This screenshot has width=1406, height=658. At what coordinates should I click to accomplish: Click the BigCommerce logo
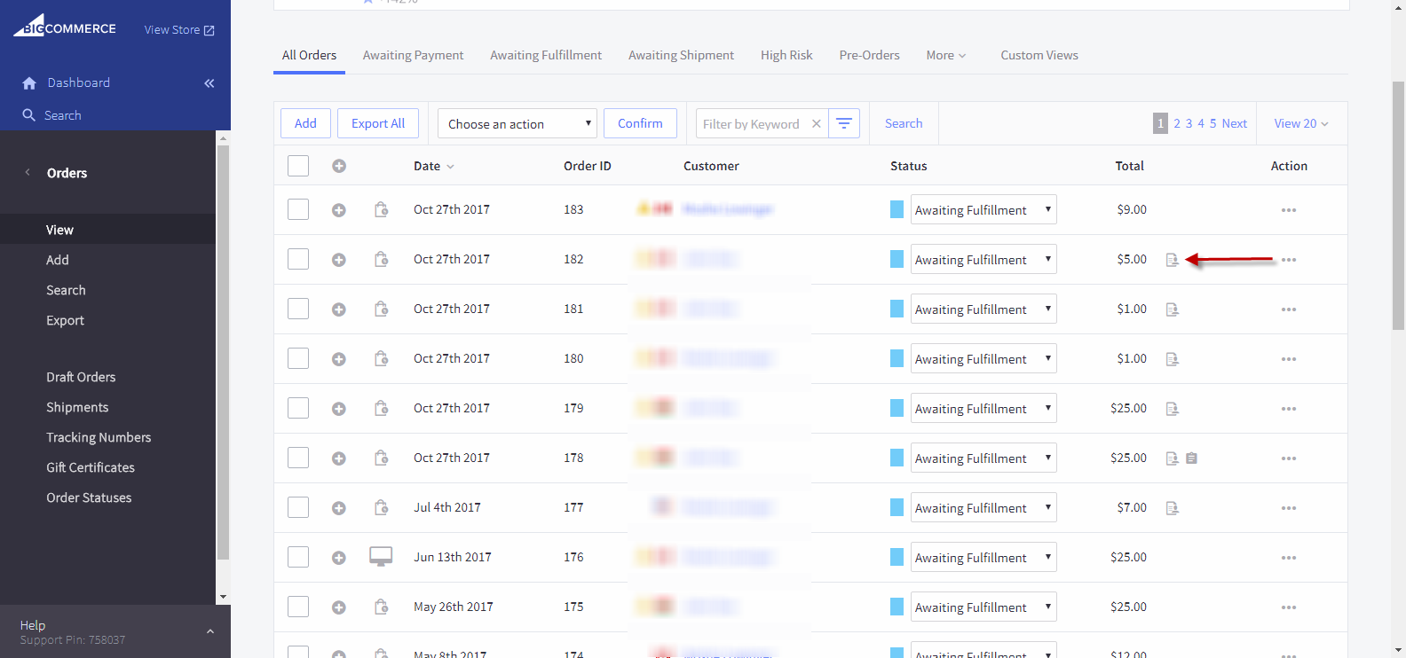click(65, 26)
